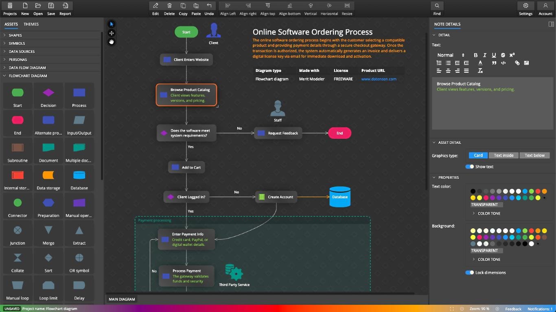Click the Delete trash icon
Screen dimensions: 556x312
[169, 6]
